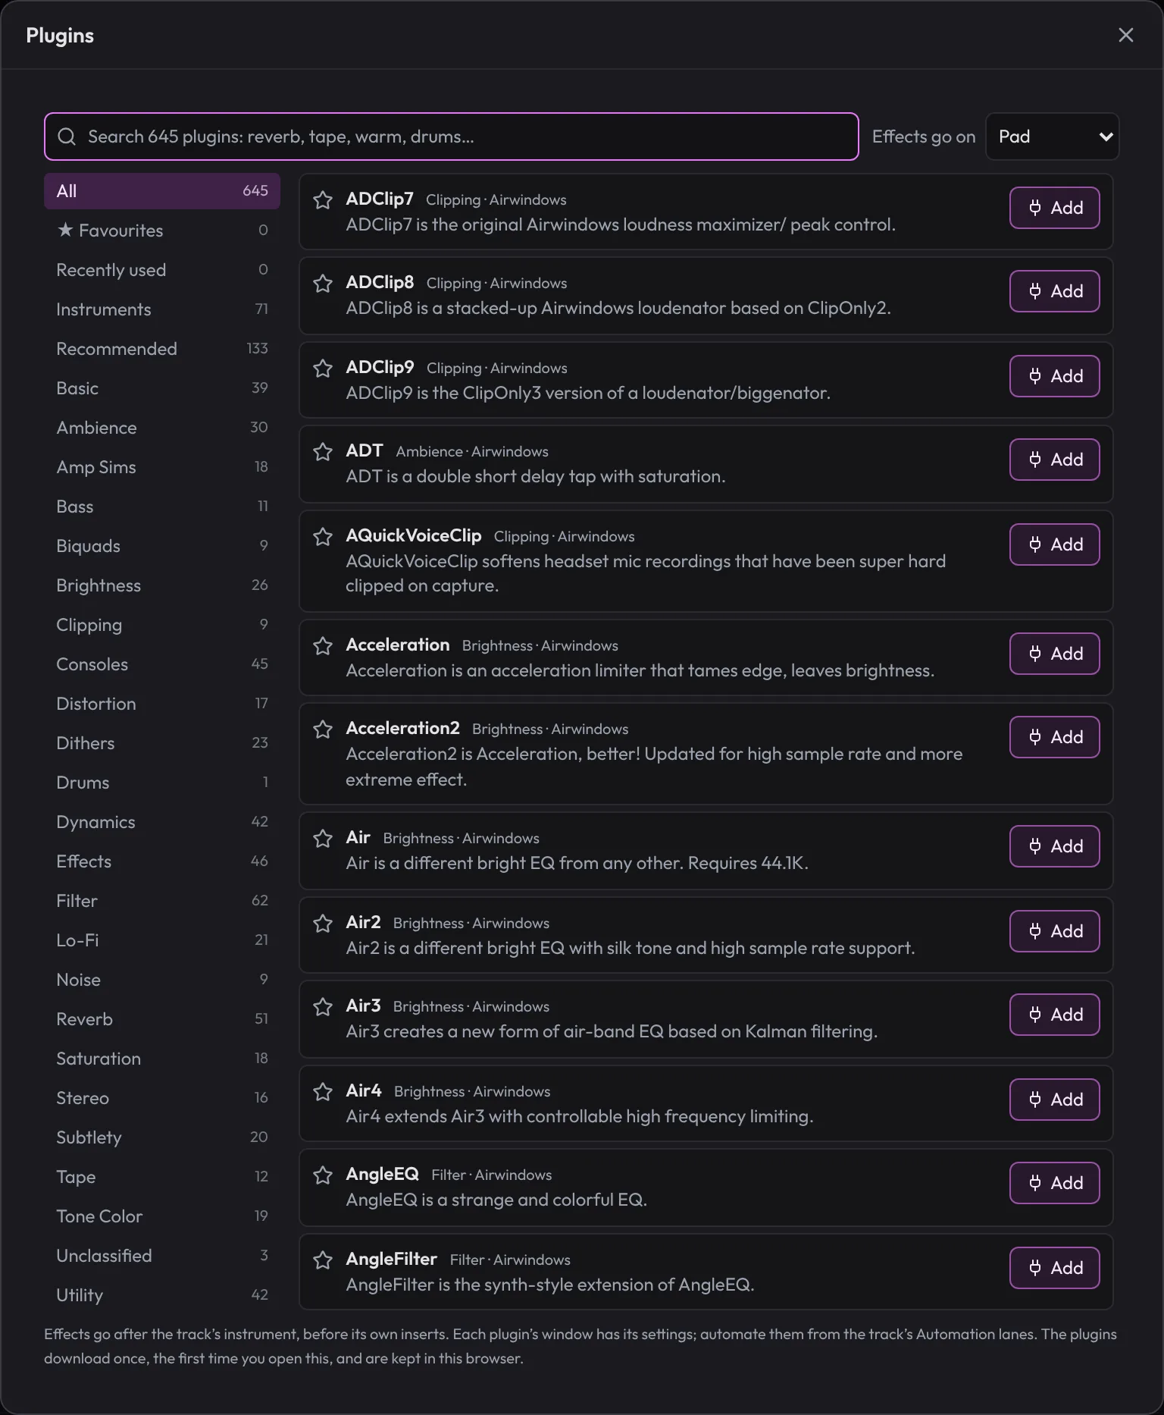Select the Distortion category
Image resolution: width=1164 pixels, height=1415 pixels.
tap(162, 704)
